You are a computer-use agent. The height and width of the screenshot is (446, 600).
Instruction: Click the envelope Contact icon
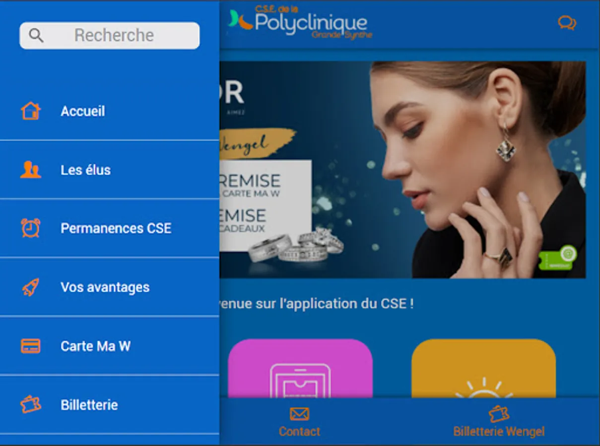coord(299,414)
